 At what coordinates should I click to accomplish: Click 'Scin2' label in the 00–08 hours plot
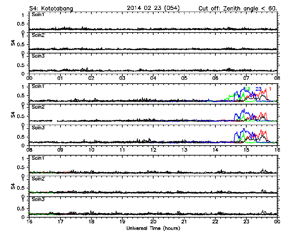click(x=38, y=35)
